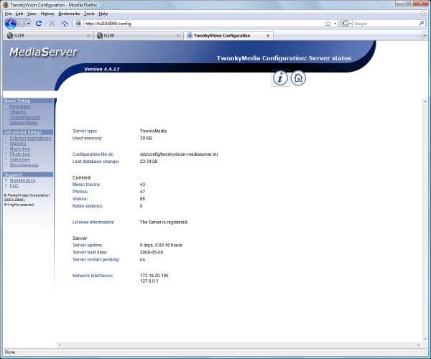
Task: Open the Miscellaneous link
Action: [x=24, y=165]
